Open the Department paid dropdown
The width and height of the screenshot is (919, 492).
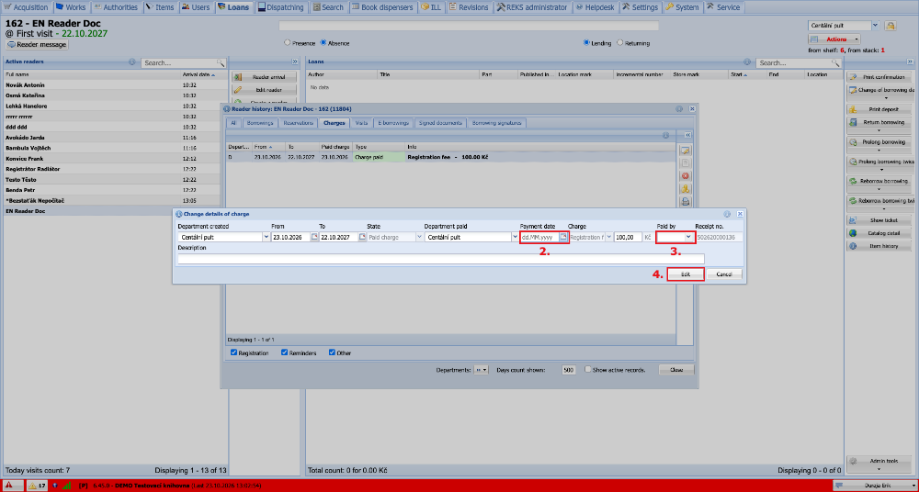tap(514, 237)
